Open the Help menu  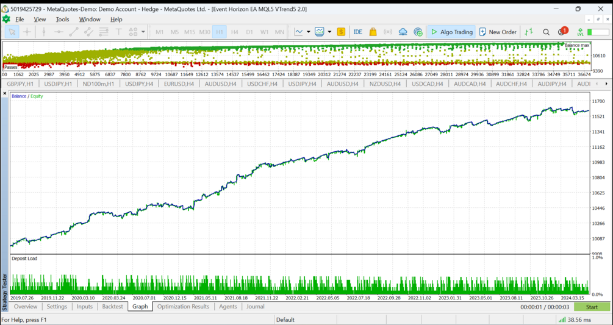click(116, 19)
